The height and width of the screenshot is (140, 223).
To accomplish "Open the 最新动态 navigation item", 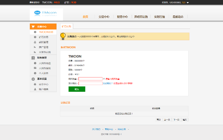I will click(x=178, y=17).
